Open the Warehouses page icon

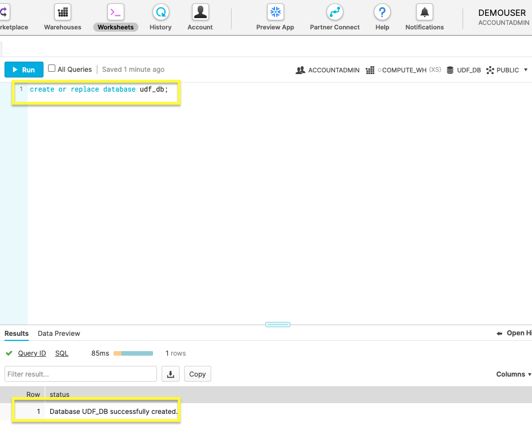[x=63, y=12]
